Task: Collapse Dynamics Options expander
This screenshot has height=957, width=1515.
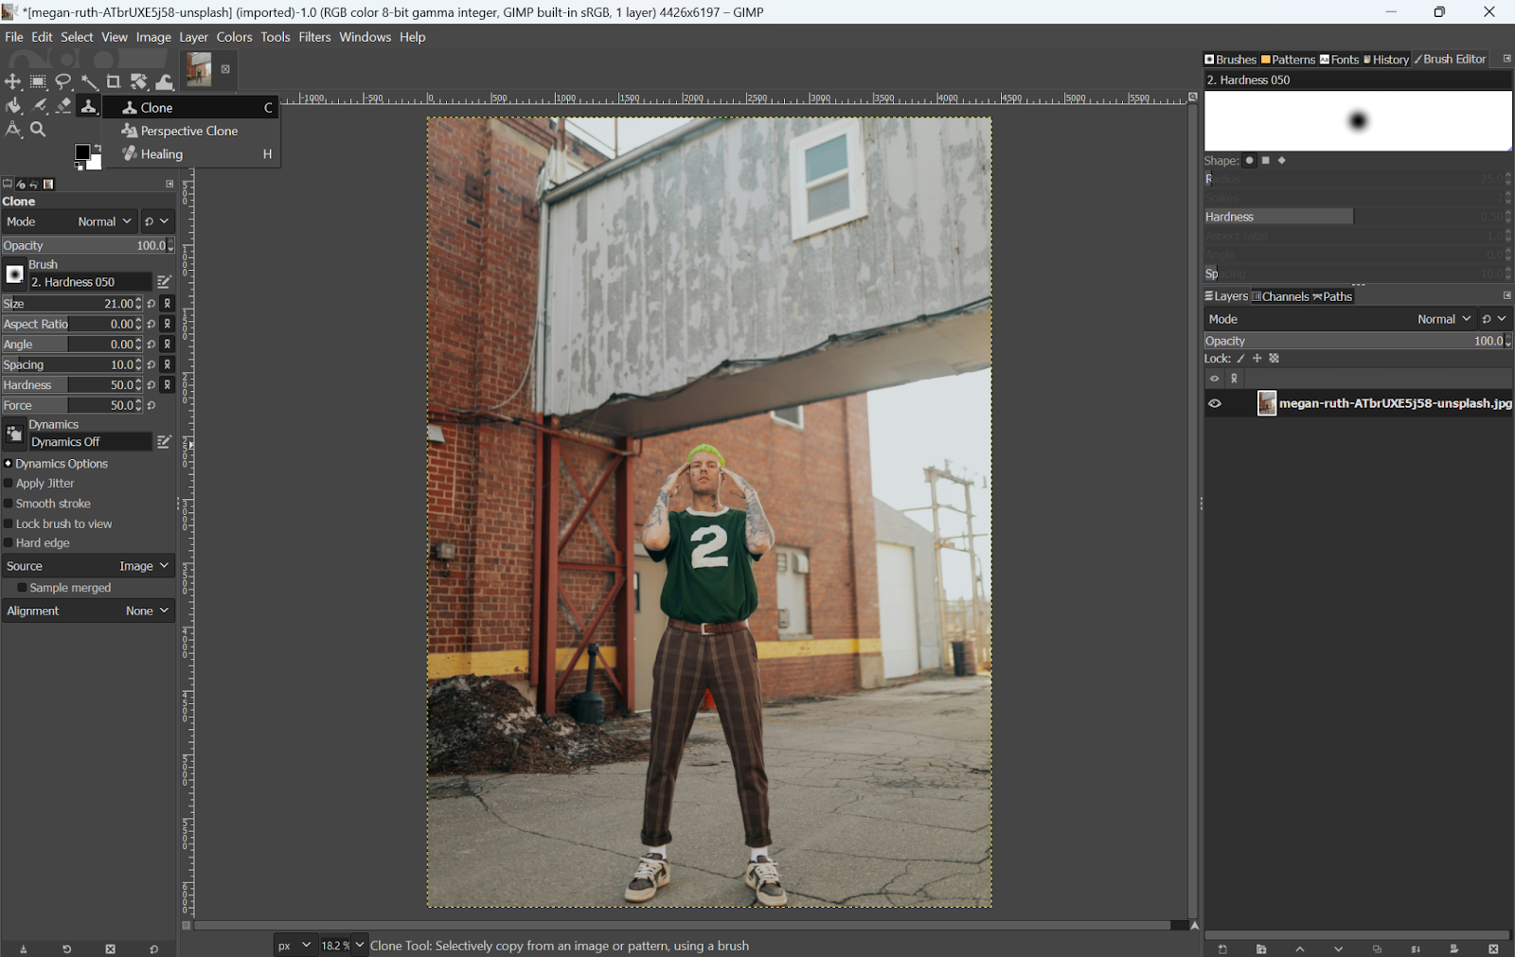Action: [x=8, y=464]
